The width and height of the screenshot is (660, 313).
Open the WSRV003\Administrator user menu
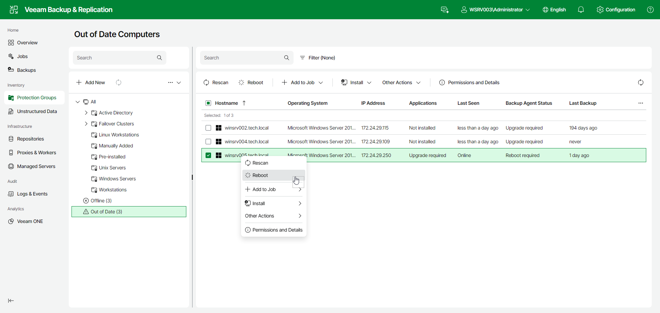tap(495, 10)
